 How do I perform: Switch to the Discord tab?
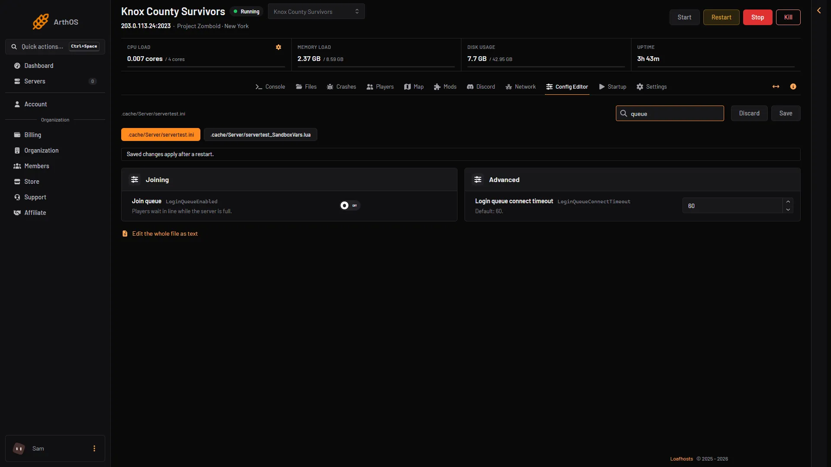pos(481,87)
